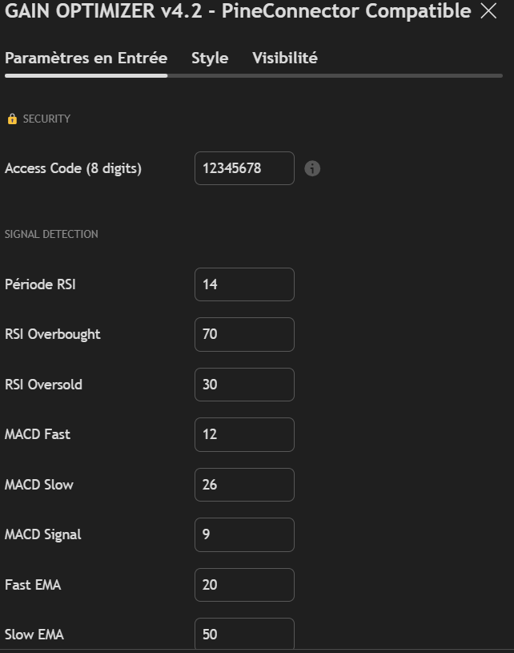
Task: Click the SIGNAL DETECTION section label
Action: 50,234
